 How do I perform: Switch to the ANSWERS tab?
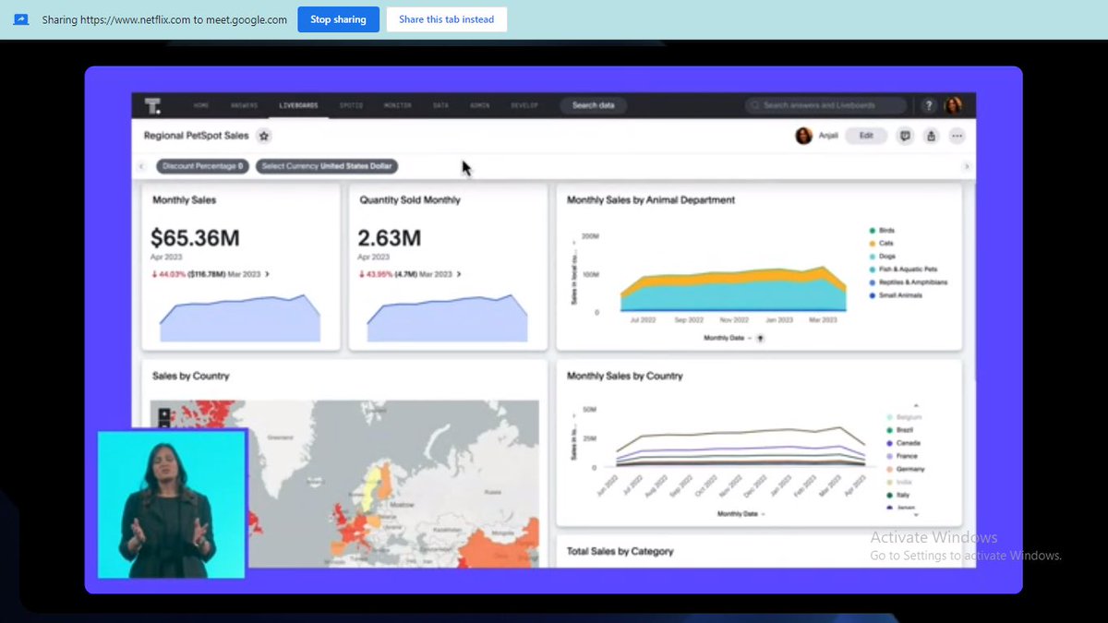[x=244, y=105]
